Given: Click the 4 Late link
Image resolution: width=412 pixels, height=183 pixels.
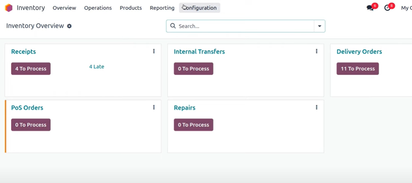Looking at the screenshot, I should (x=97, y=67).
